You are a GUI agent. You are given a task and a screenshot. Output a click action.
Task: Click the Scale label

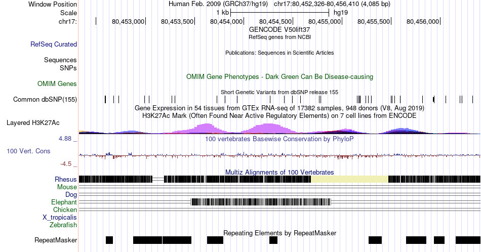point(68,13)
